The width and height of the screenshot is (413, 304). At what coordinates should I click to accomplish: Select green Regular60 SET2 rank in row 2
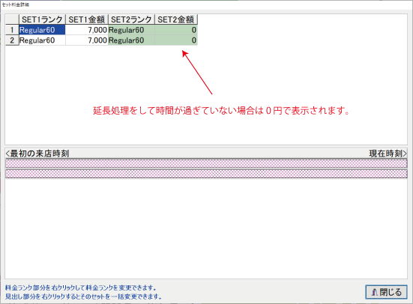point(131,40)
